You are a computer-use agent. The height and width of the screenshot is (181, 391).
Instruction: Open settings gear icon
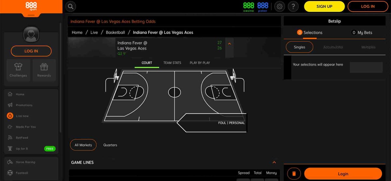(x=280, y=6)
